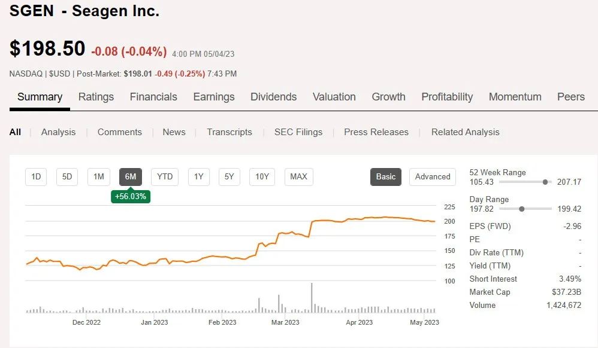598x348 pixels.
Task: Switch to the Peers tab
Action: [x=570, y=97]
